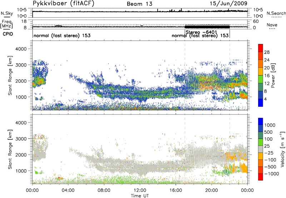286x198 pixels.
Task: Click the orange negative-velocity patch near 1000 km at 24:00
Action: 244,168
